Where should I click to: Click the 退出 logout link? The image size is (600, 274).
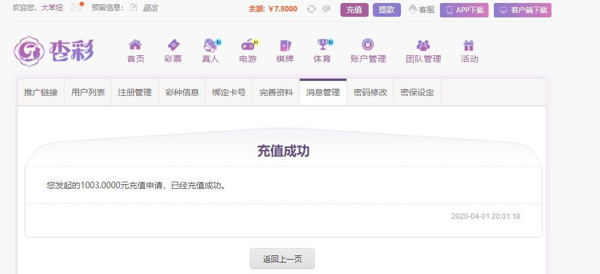[150, 8]
